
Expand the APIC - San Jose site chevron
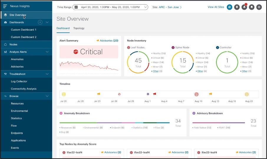tap(181, 7)
